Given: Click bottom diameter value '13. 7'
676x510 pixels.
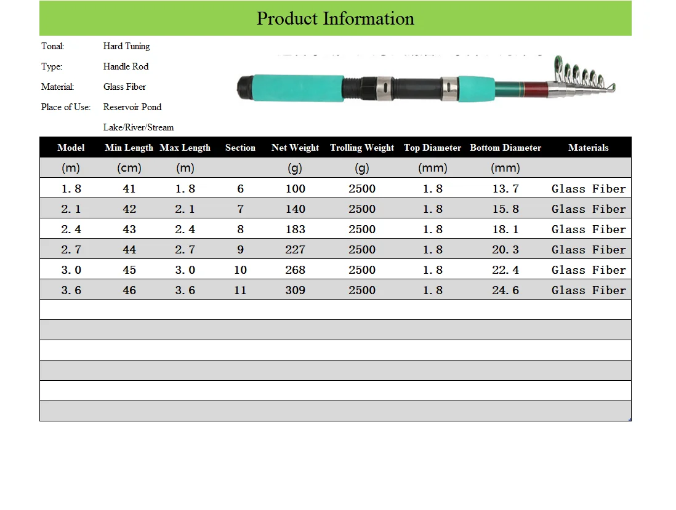Looking at the screenshot, I should [505, 188].
